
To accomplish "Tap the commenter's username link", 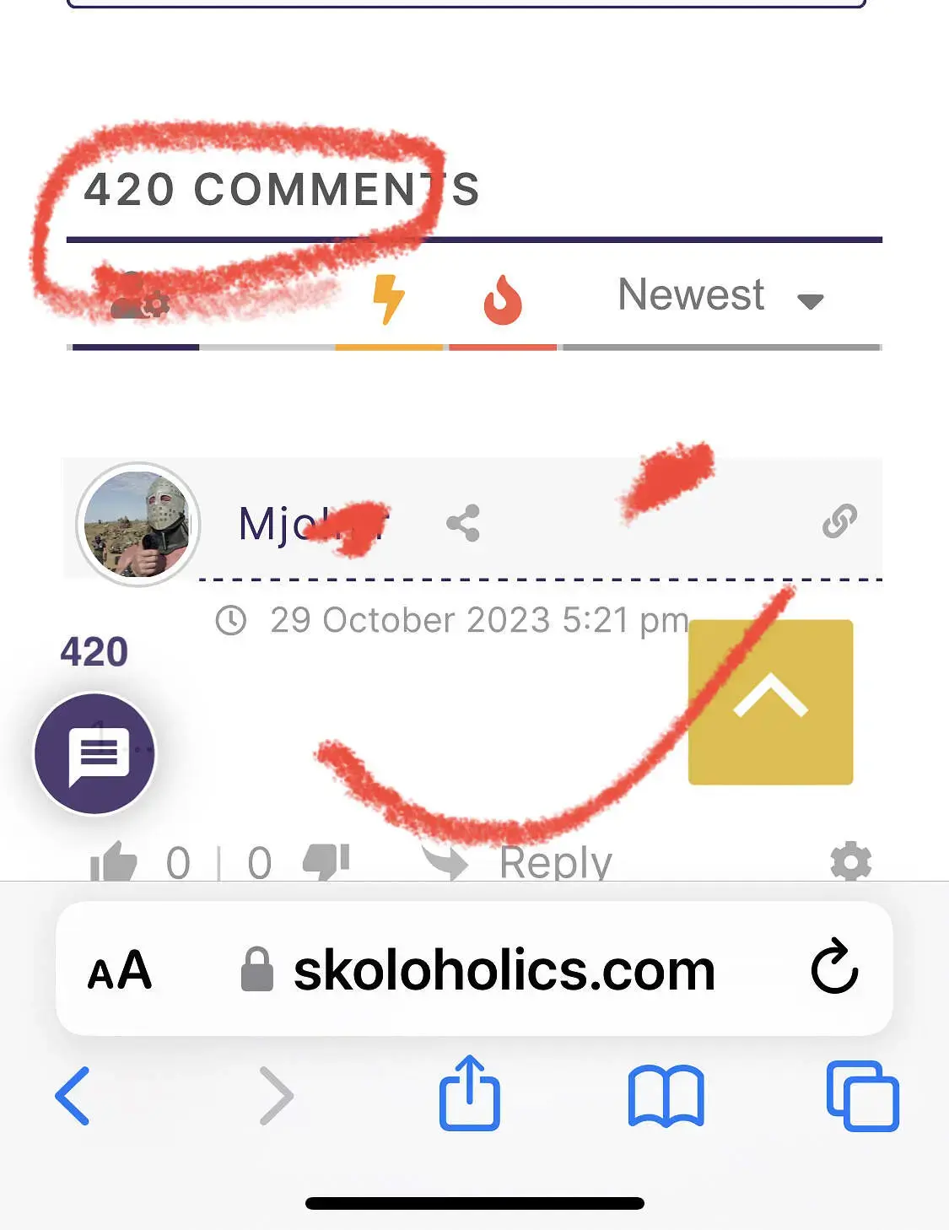I will [310, 524].
